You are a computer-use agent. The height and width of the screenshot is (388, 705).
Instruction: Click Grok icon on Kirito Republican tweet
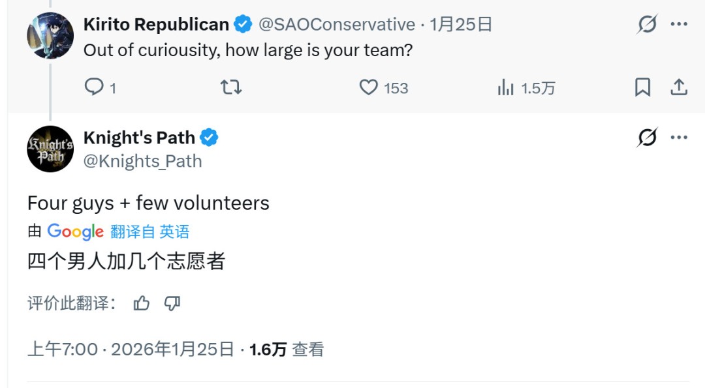pyautogui.click(x=648, y=25)
